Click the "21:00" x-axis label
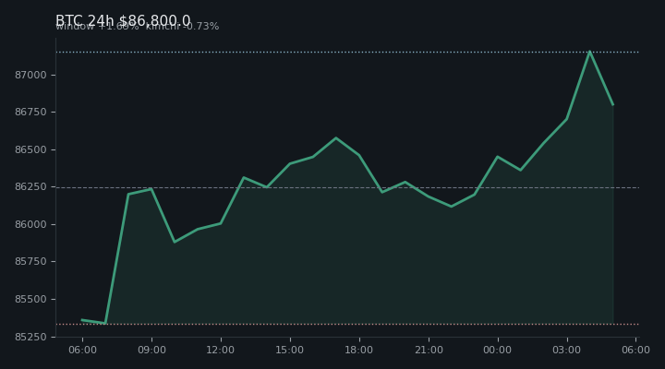 429,350
